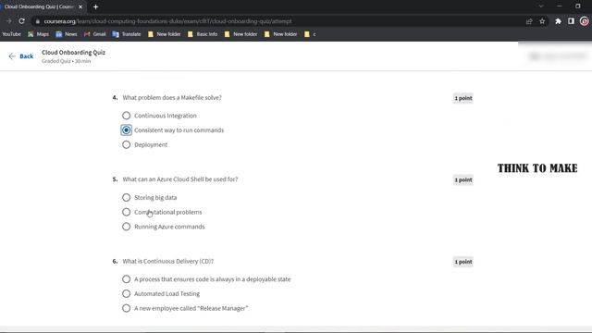This screenshot has width=592, height=333.
Task: Choose the Deployment radio option
Action: pos(126,144)
